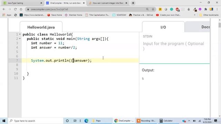The image size is (221, 124).
Task: Open the notification center icon
Action: pyautogui.click(x=216, y=121)
